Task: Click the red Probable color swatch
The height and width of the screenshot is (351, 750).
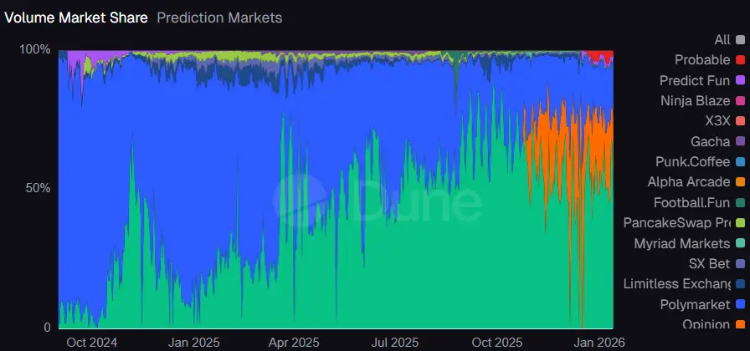Action: click(741, 60)
